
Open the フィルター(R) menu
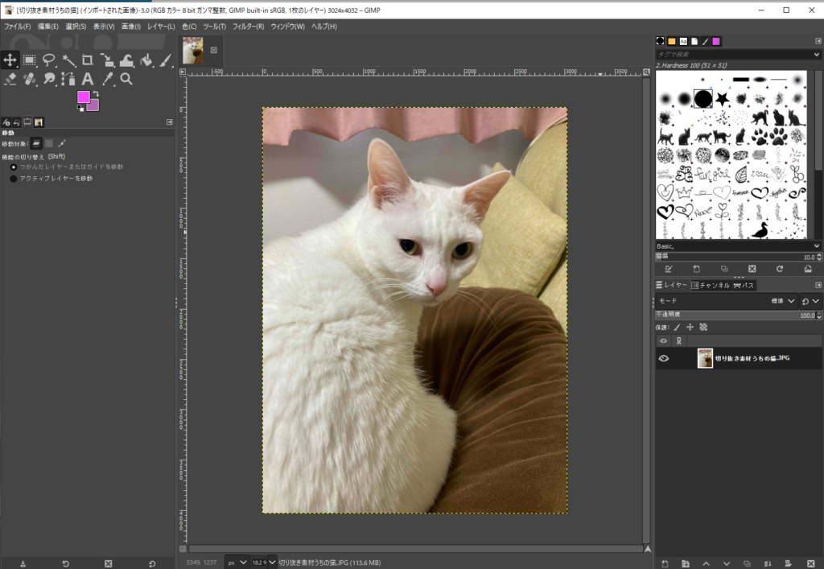pyautogui.click(x=246, y=27)
